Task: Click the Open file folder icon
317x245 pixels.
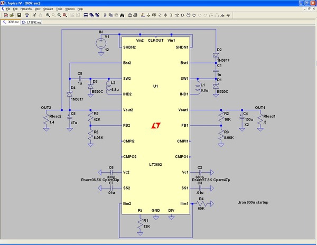Action: 11,15
